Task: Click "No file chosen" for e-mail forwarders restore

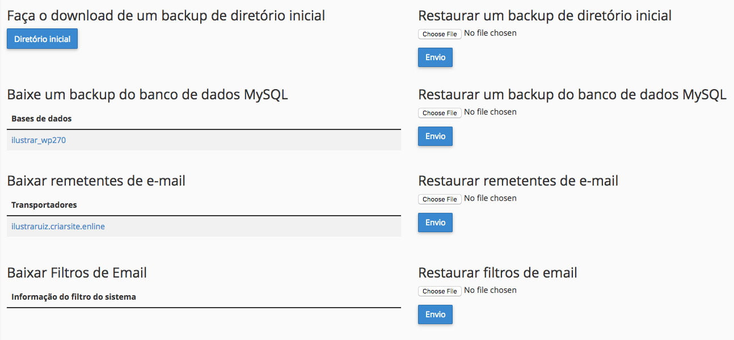Action: coord(490,198)
